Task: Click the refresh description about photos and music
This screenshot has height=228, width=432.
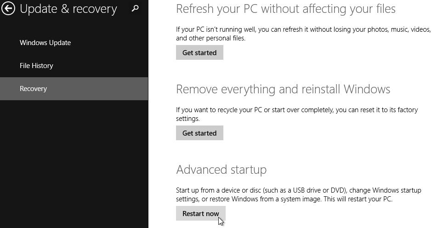Action: click(303, 29)
